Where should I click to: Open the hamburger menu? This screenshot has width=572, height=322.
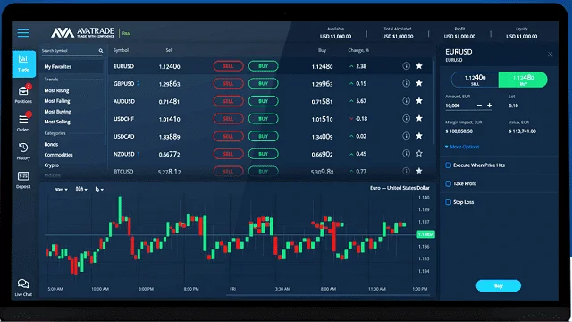pyautogui.click(x=23, y=33)
